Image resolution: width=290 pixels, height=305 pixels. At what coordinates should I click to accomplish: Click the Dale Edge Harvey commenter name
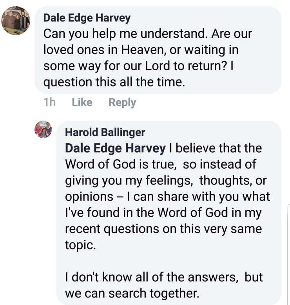87,18
